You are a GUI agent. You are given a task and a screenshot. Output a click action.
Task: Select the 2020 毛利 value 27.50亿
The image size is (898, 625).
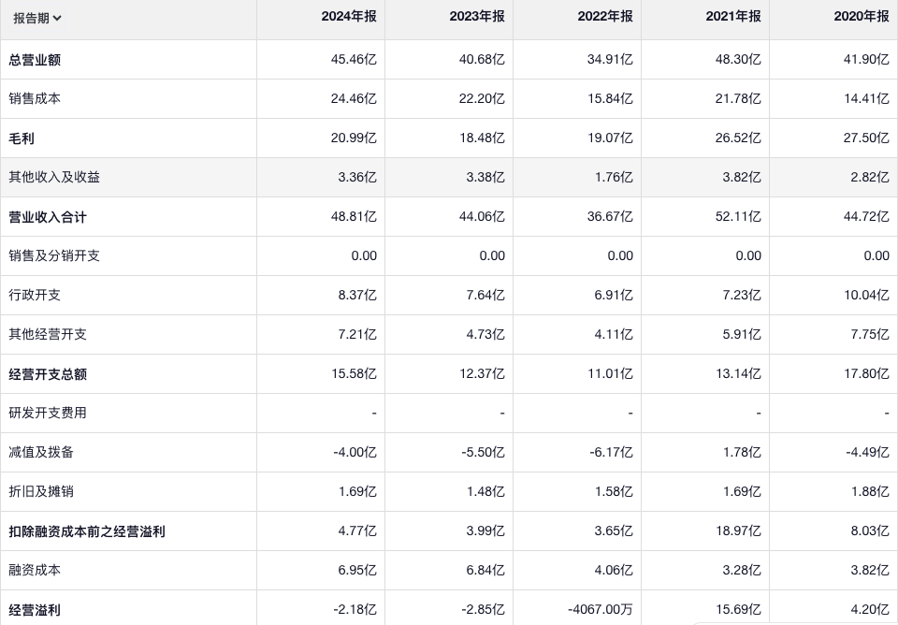click(867, 138)
